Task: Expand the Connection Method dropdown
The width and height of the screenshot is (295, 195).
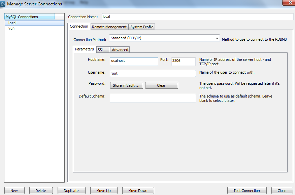Action: coord(164,38)
